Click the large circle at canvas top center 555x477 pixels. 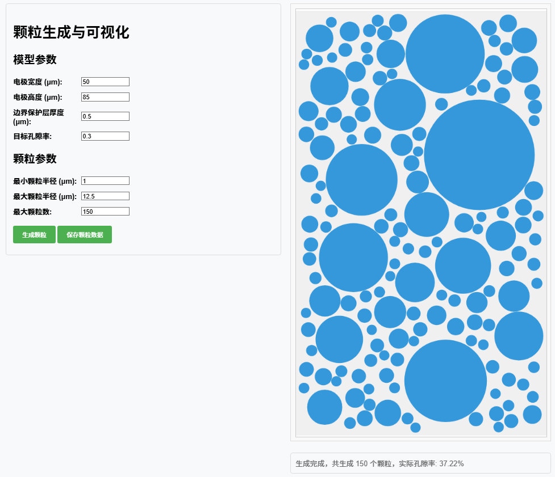pos(445,54)
